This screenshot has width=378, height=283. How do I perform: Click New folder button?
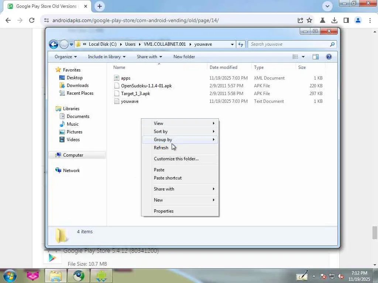[184, 57]
